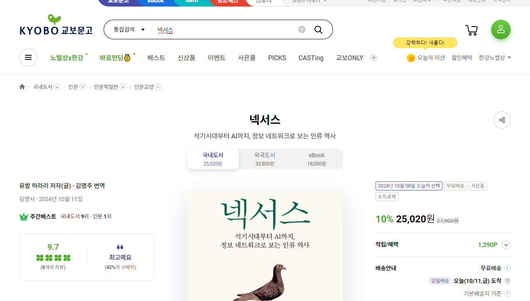Open the 교보ONLY menu

350,58
